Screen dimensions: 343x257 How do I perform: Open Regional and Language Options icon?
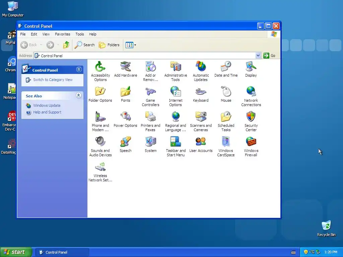click(x=176, y=116)
